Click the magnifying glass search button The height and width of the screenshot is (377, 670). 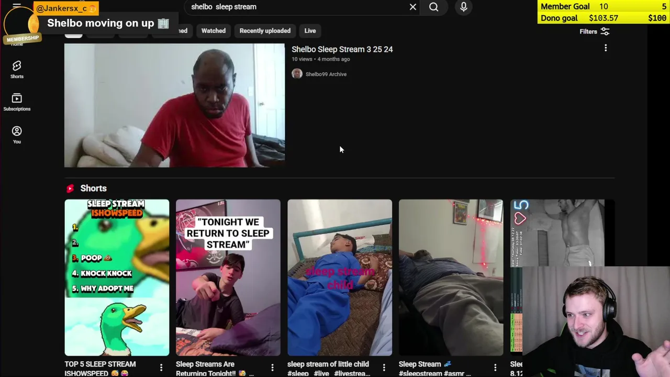pyautogui.click(x=434, y=7)
